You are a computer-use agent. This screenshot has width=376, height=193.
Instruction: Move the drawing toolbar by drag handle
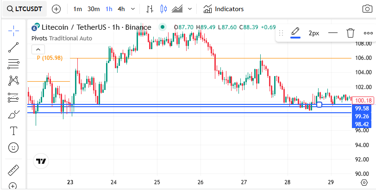pos(281,33)
